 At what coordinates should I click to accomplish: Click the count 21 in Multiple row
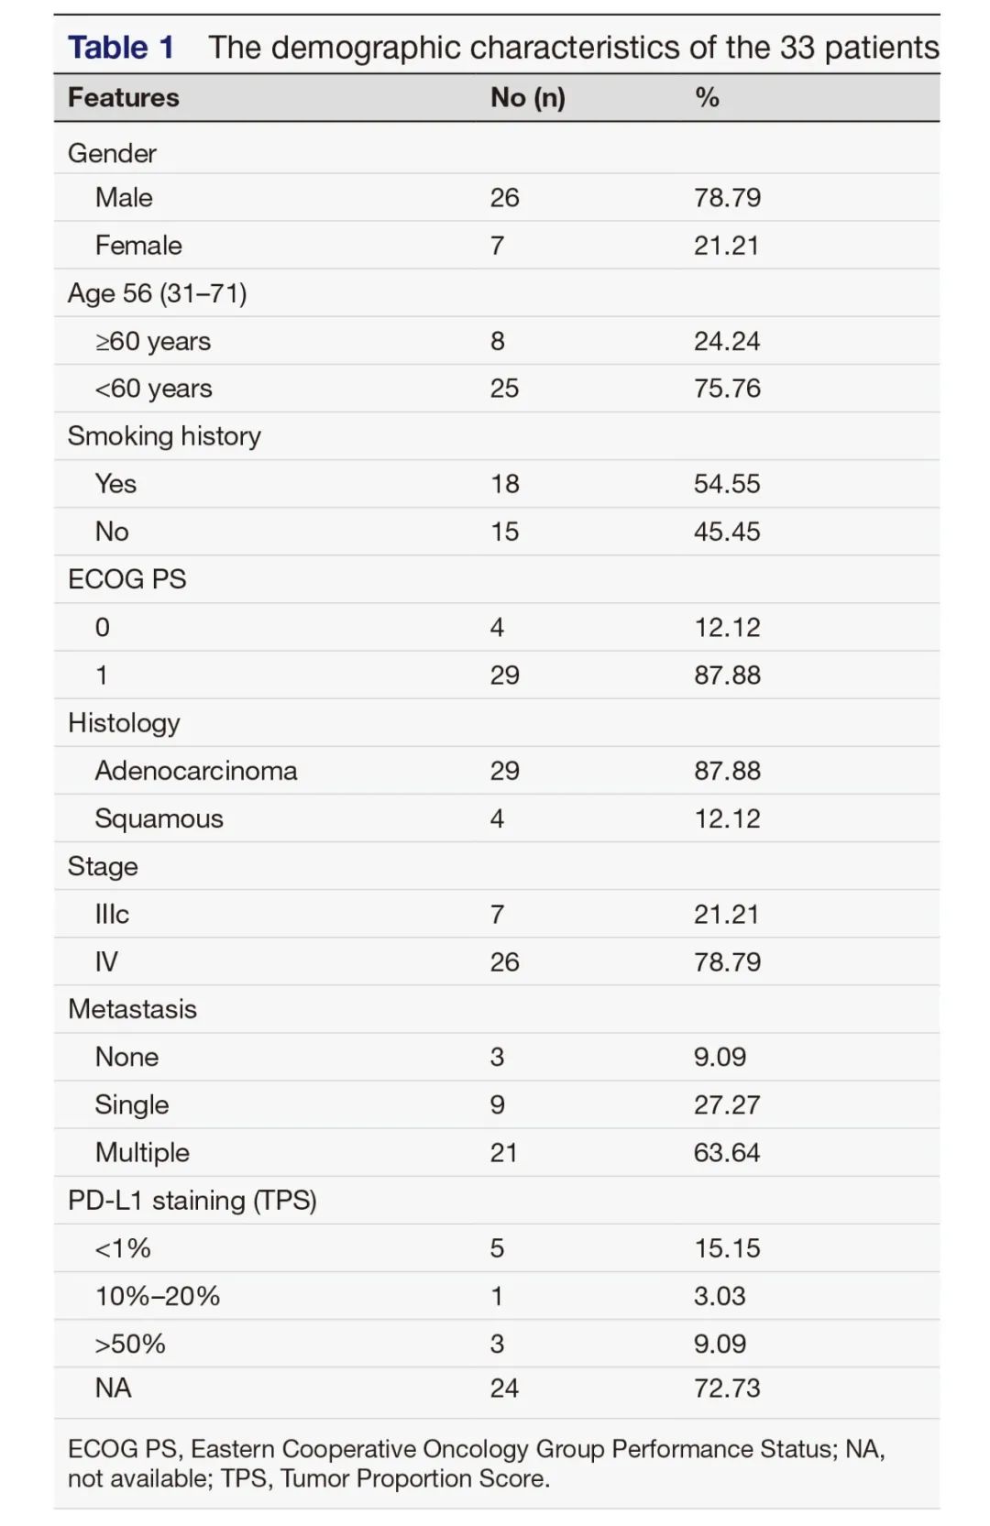[503, 1153]
